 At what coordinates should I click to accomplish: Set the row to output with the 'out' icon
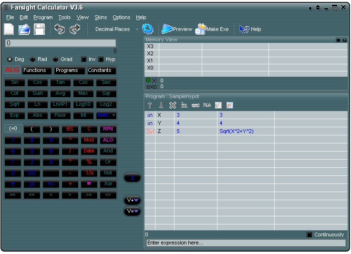click(196, 105)
